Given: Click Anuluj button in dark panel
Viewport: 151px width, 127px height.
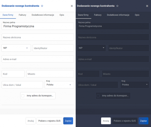Looking at the screenshot, I should [x=106, y=121].
